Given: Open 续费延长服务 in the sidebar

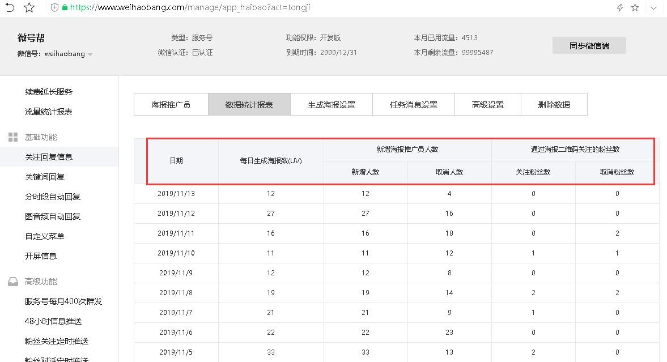Looking at the screenshot, I should tap(49, 92).
